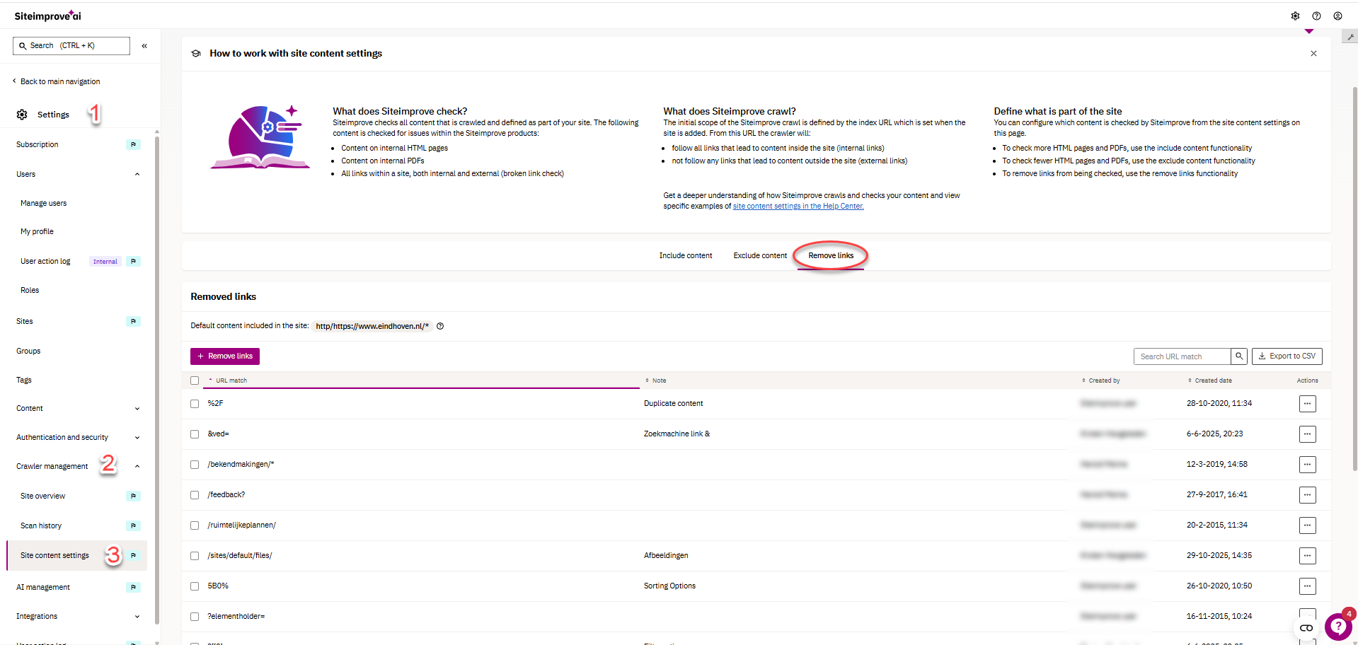Tick the select-all checkbox in the table header

click(x=195, y=380)
